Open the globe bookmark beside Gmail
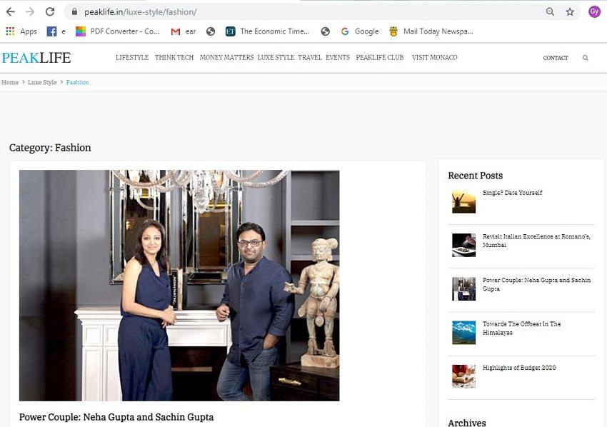The width and height of the screenshot is (607, 427). (x=211, y=31)
